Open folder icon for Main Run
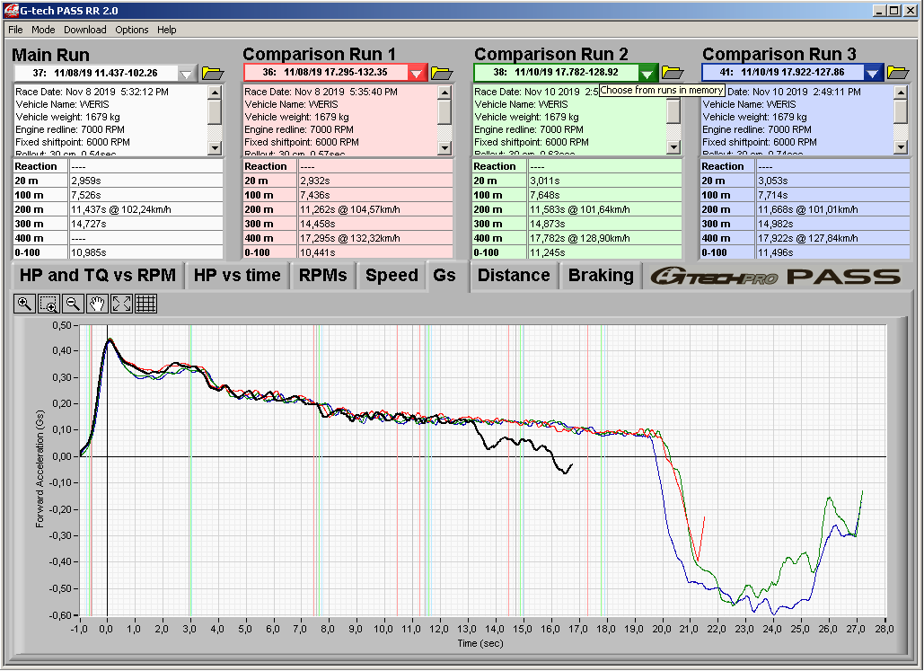The height and width of the screenshot is (671, 924). [212, 73]
